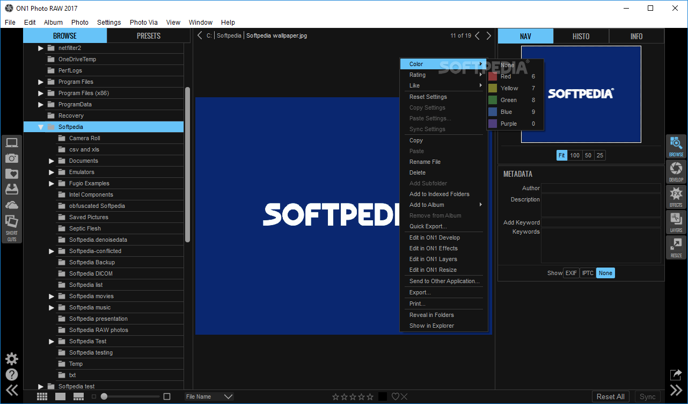
Task: Click the thumbnail size slider handle
Action: coord(104,396)
